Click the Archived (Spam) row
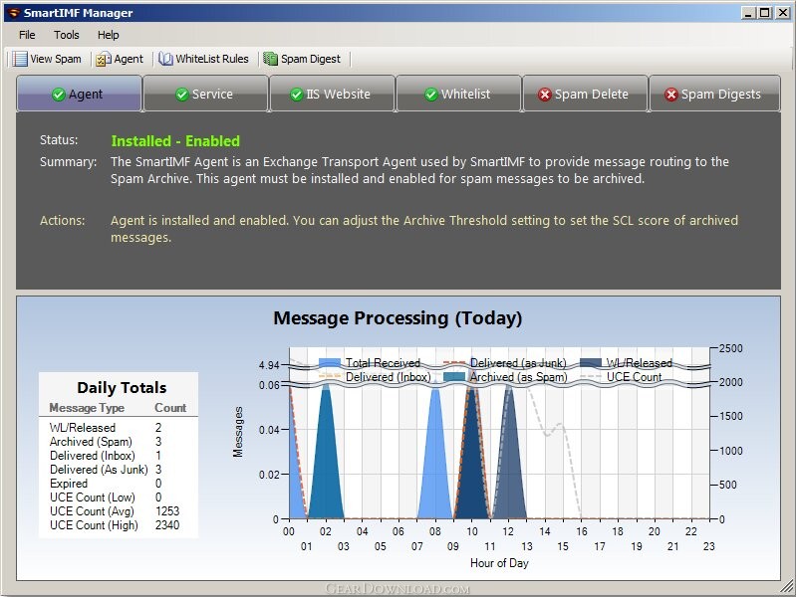796x597 pixels. click(119, 442)
